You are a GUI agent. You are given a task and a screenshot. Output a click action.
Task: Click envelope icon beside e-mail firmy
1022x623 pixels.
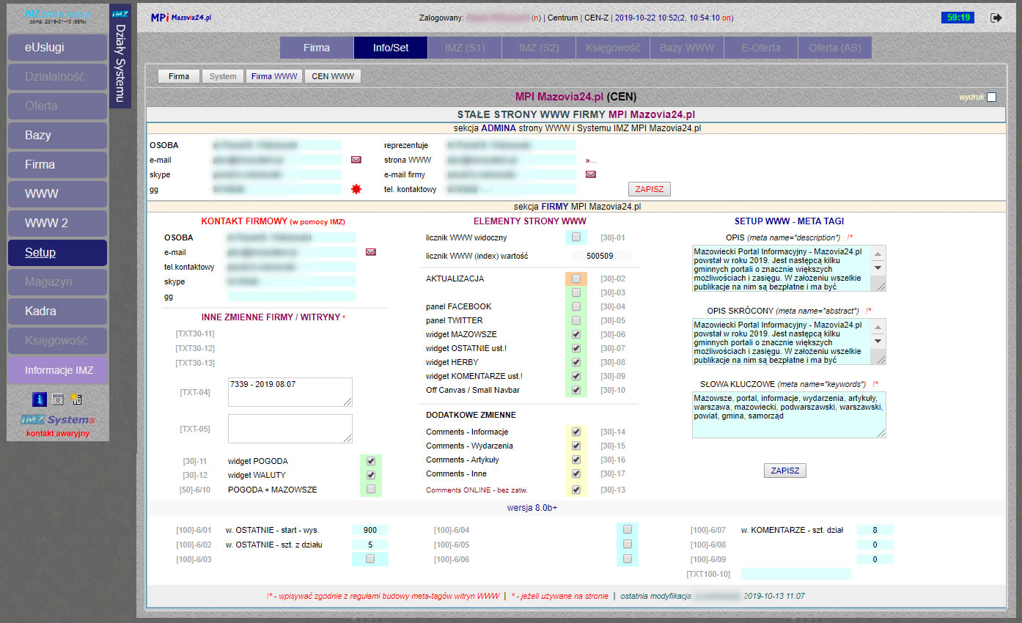click(590, 174)
